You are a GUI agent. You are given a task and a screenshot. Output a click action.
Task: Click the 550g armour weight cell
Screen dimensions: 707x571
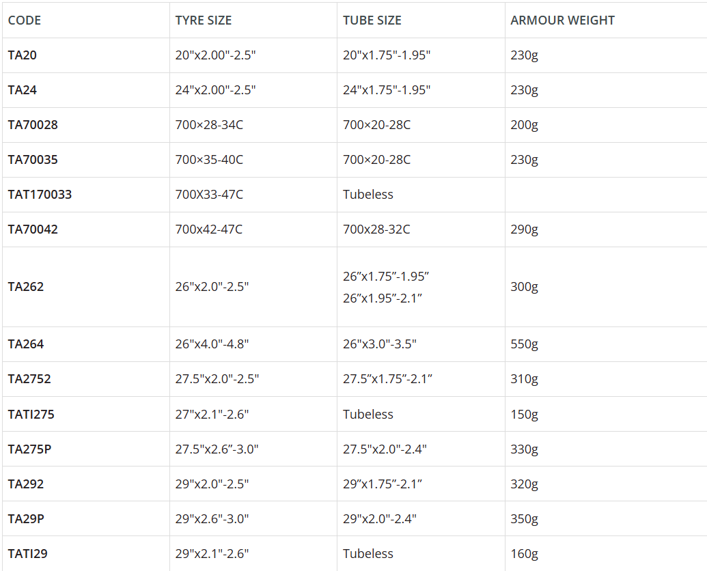(x=525, y=344)
